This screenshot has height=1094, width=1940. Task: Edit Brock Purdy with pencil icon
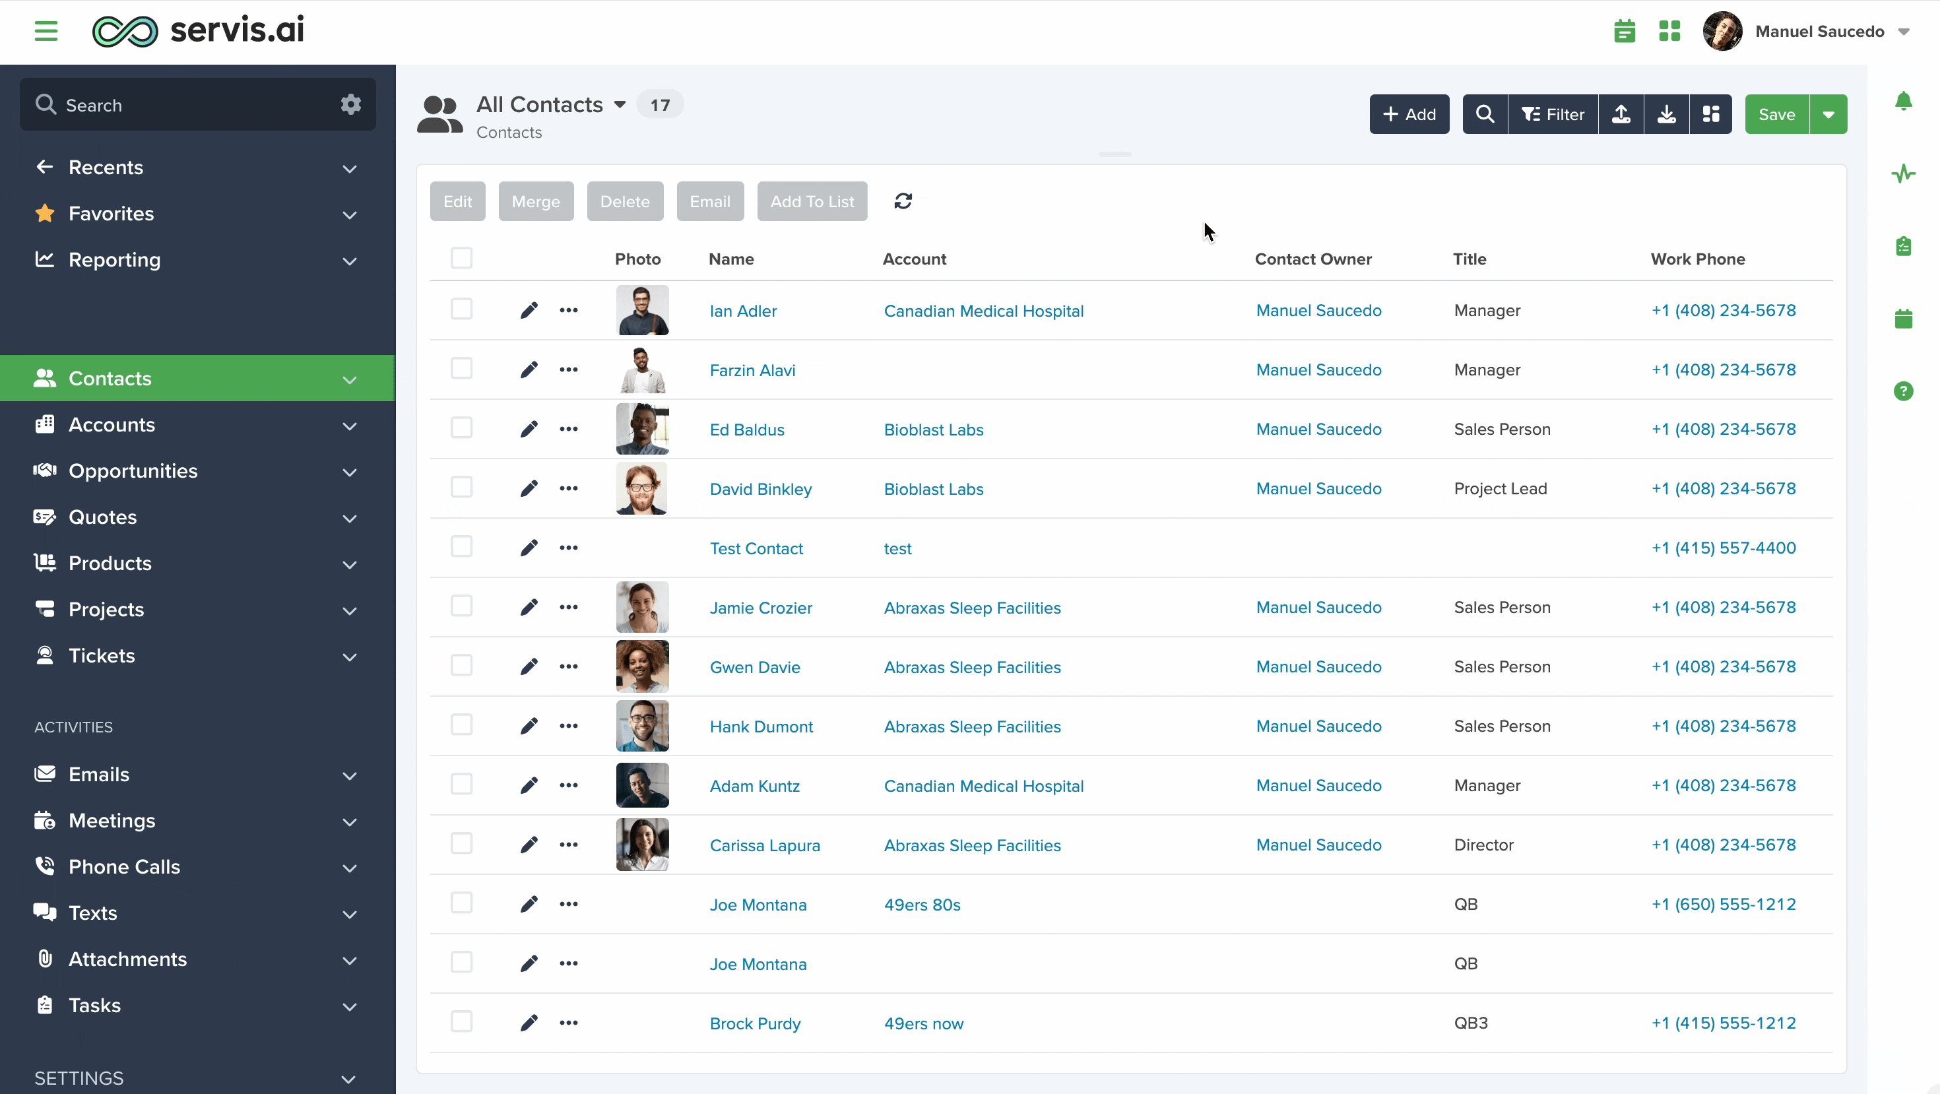[x=529, y=1023]
